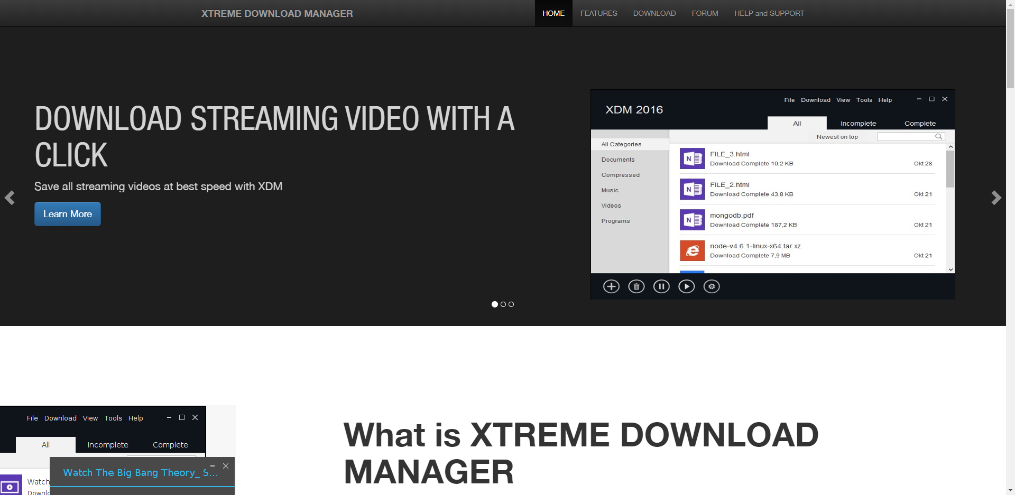1015x495 pixels.
Task: Select the Music category in the sidebar
Action: [x=610, y=190]
